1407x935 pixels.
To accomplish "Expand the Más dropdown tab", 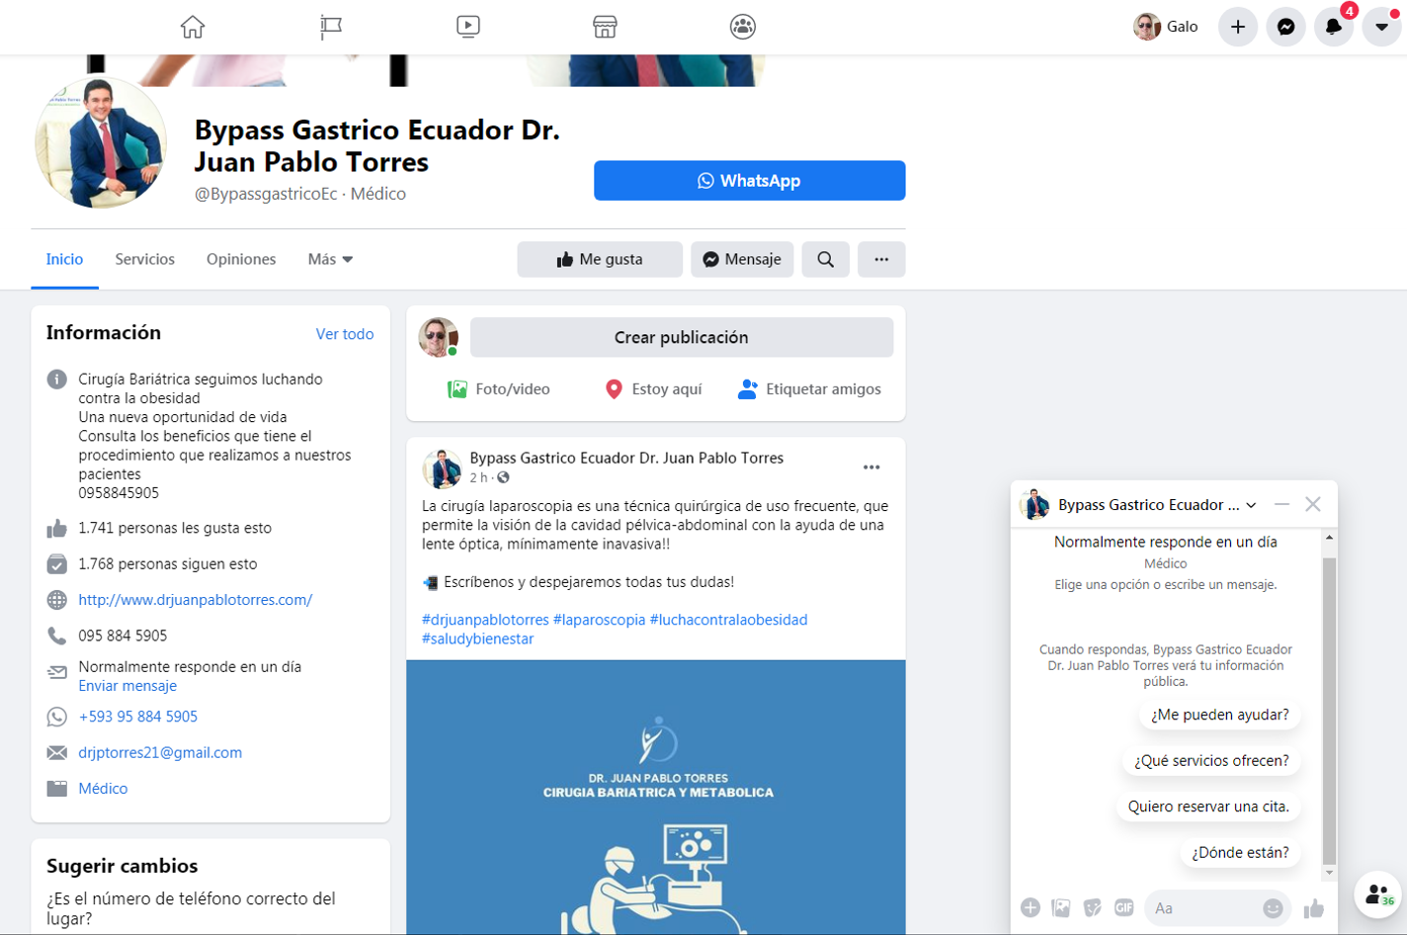I will (x=330, y=259).
